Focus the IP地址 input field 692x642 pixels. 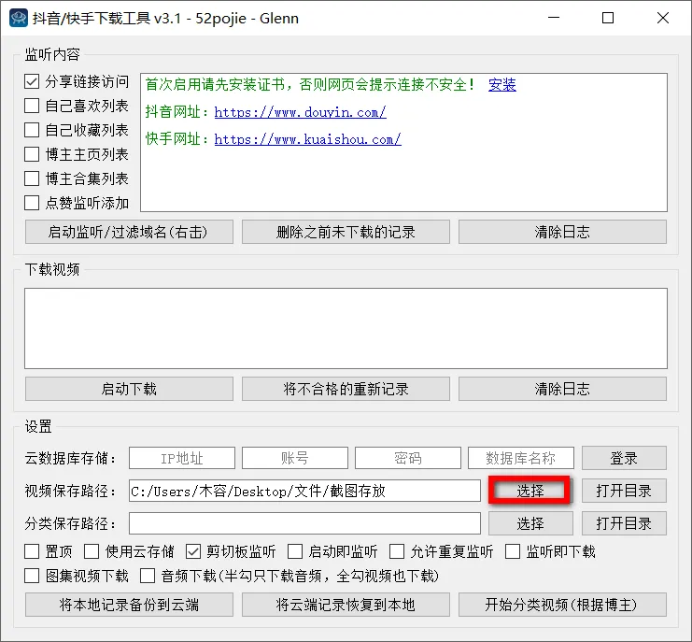click(182, 458)
